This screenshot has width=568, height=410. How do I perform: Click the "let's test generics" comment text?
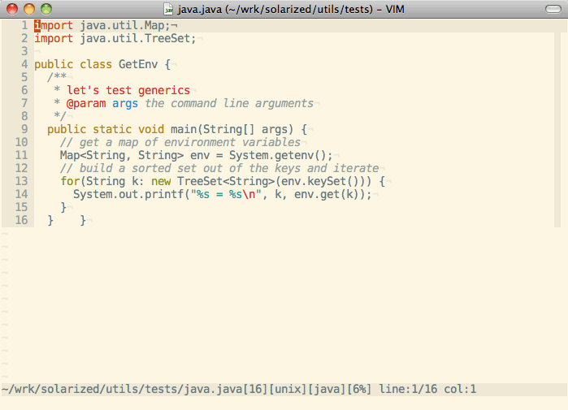[x=128, y=90]
